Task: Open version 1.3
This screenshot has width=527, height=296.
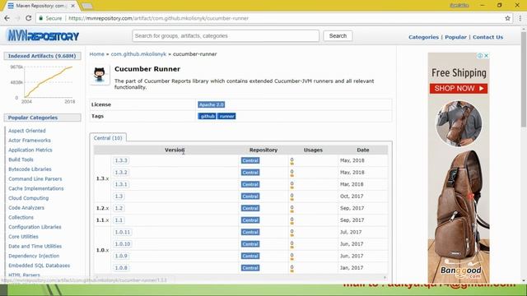Action: tap(119, 197)
